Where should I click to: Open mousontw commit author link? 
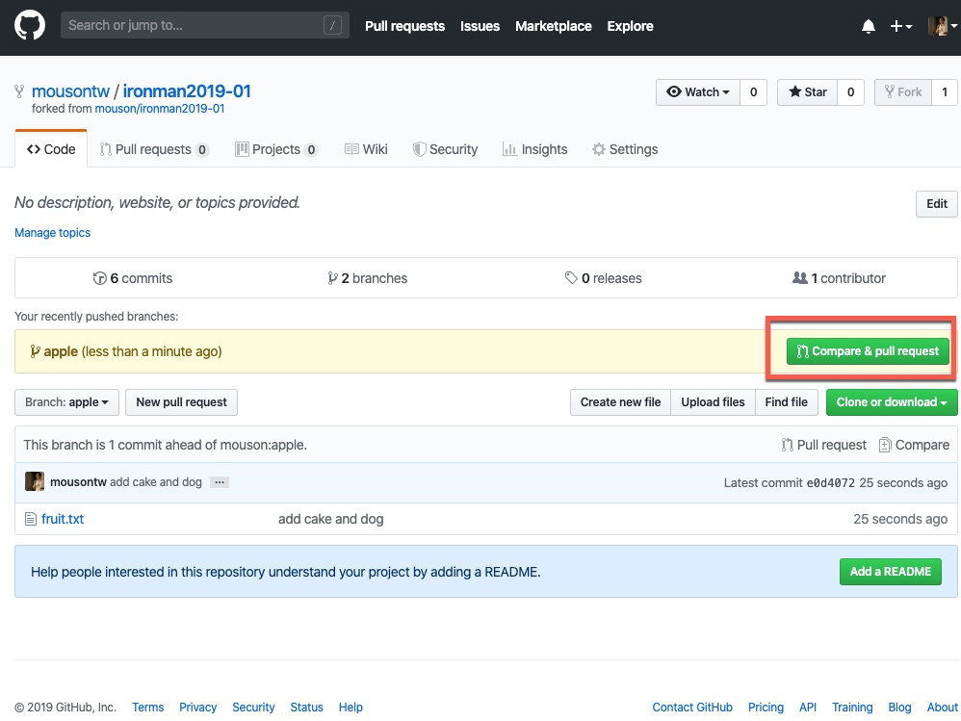point(78,482)
